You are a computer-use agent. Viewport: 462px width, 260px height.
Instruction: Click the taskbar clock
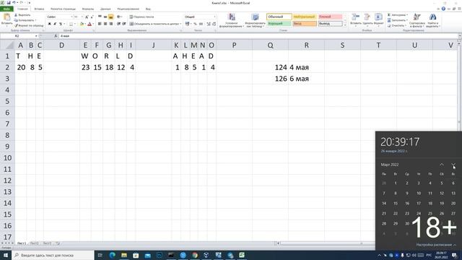(441, 255)
